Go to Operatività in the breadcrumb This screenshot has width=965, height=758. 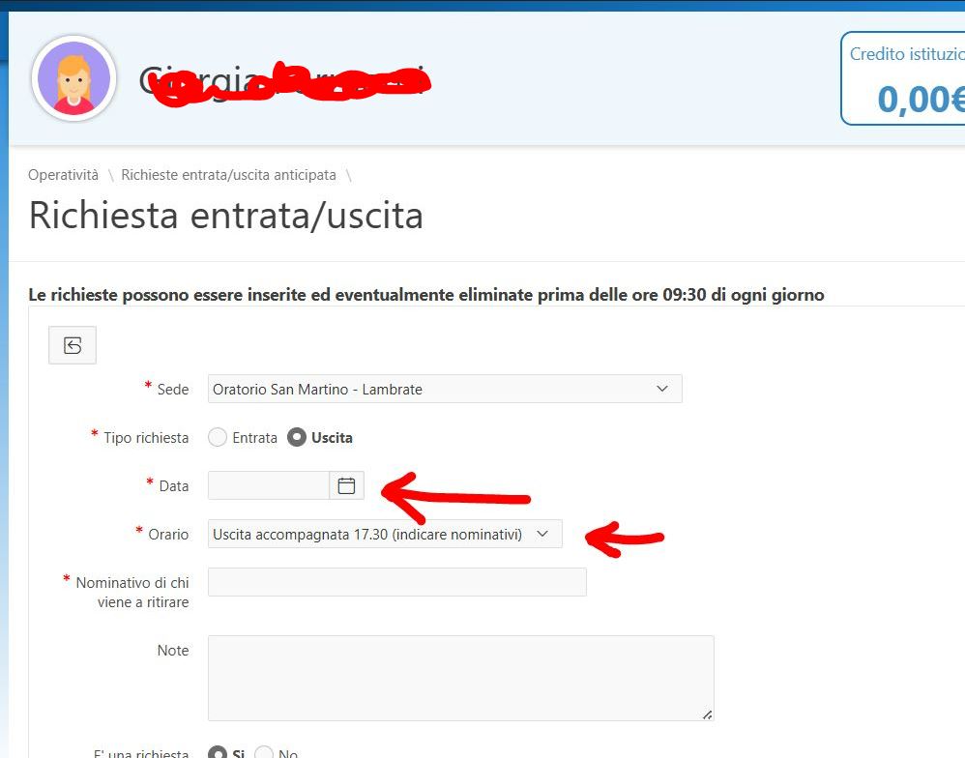63,175
